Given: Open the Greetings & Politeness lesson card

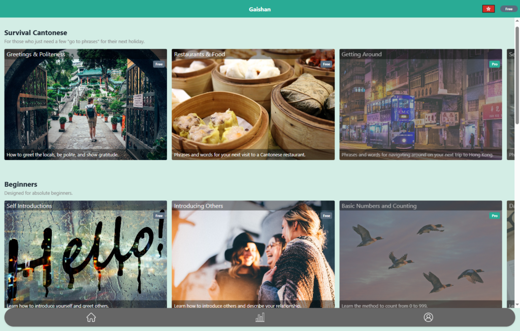Looking at the screenshot, I should coord(85,105).
